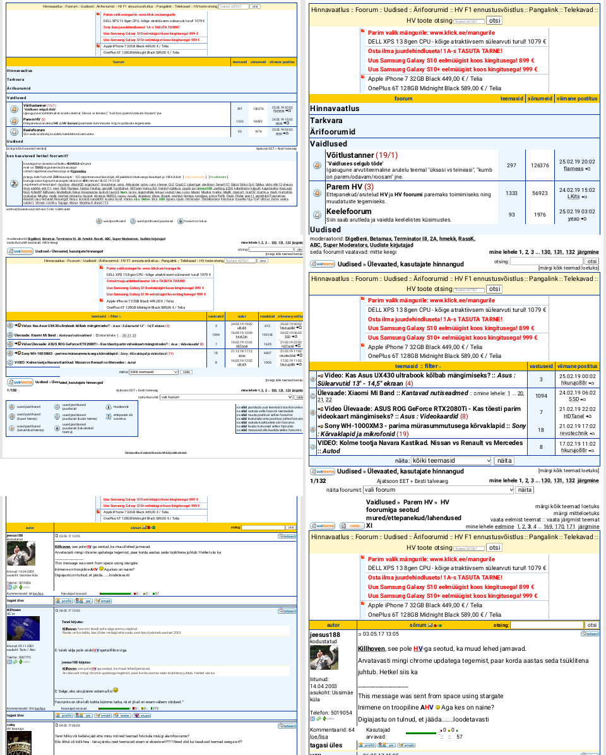Click Võitlustanner status icon in compact forum index
Screen dimensions: 606x755
[x=14, y=109]
